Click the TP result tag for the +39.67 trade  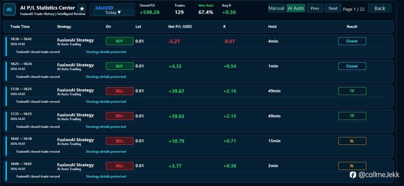352,91
